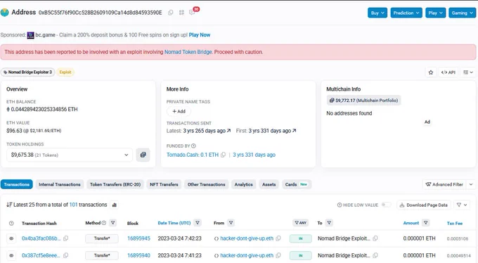The height and width of the screenshot is (263, 478).
Task: Select the Transactions tab
Action: click(16, 184)
